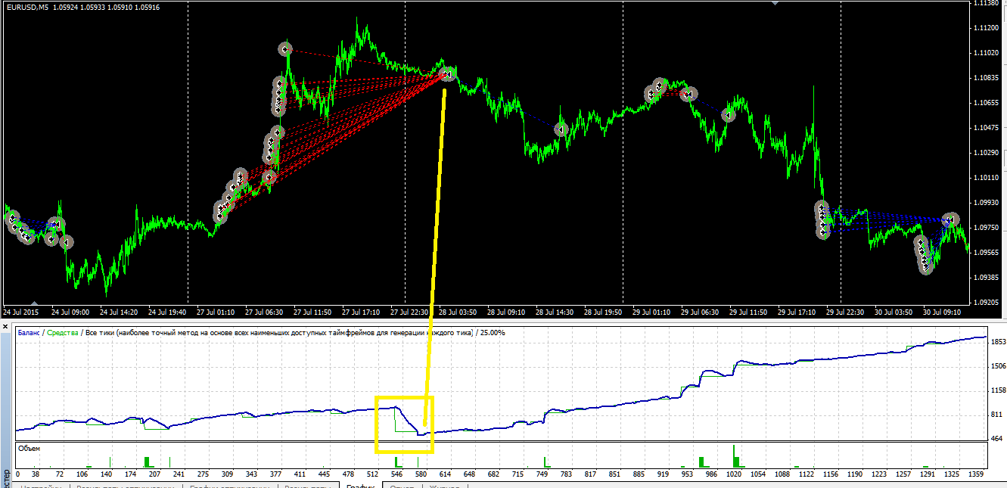Click the tallest green volume bar

[734, 455]
